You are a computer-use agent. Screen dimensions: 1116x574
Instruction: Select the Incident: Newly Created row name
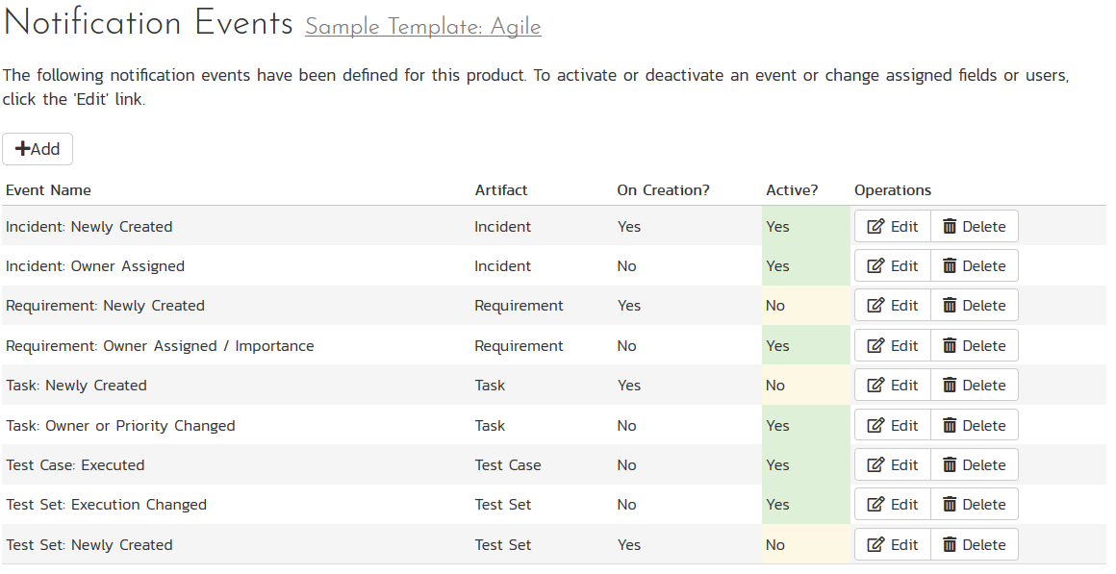click(89, 227)
